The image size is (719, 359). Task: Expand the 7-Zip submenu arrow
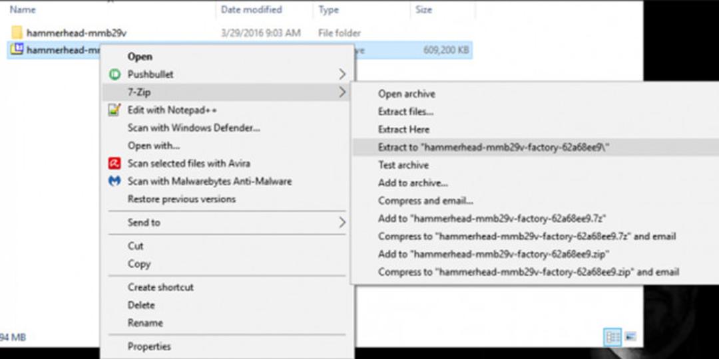[342, 92]
